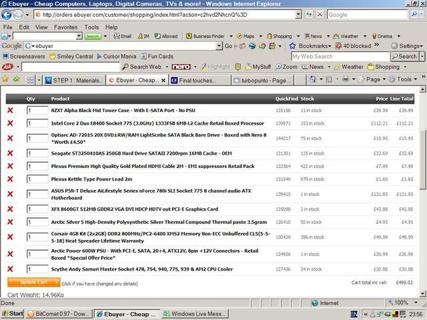Switch to the STEP 1 : Materials tab

click(x=74, y=80)
